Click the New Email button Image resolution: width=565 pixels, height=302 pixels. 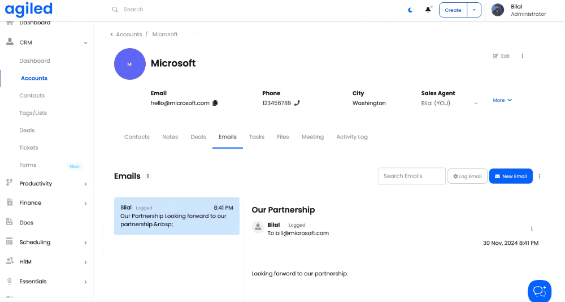pos(511,176)
